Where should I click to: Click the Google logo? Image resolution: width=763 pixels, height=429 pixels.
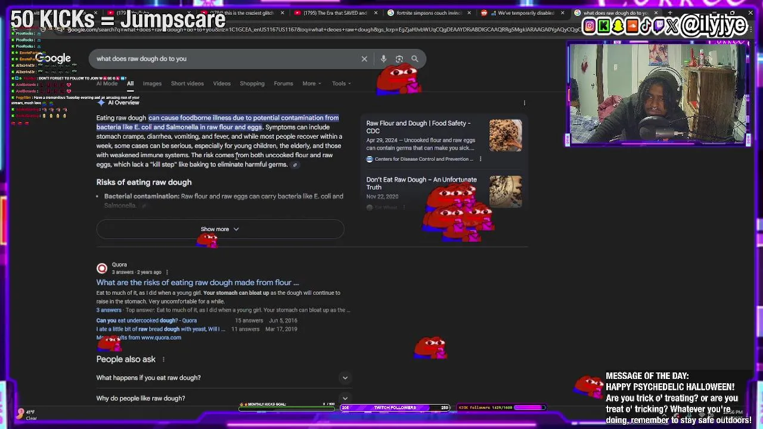(x=54, y=58)
